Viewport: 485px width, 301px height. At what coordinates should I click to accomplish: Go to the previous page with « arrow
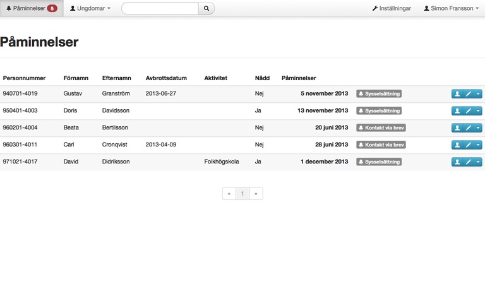pos(229,194)
